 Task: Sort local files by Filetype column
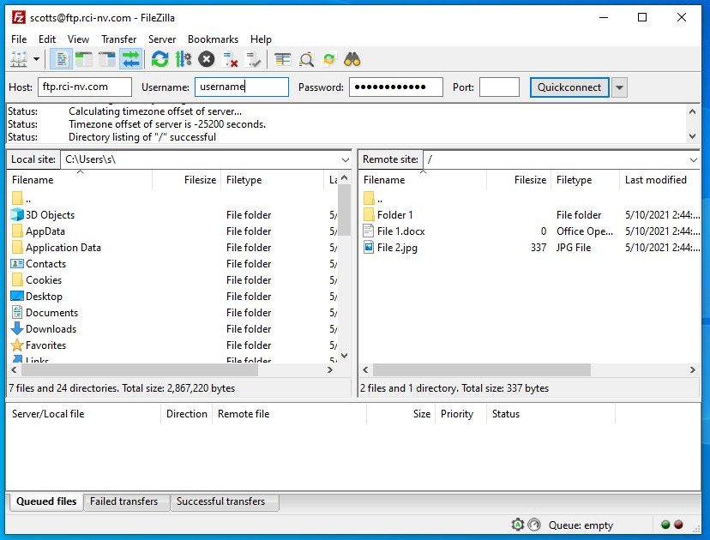[272, 180]
